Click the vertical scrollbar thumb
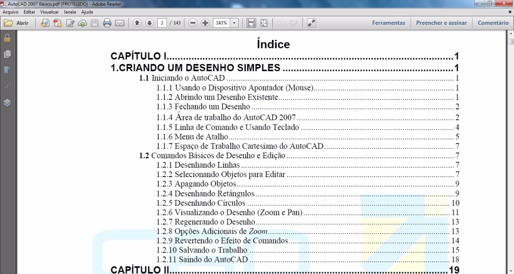This screenshot has height=274, width=514. (x=511, y=42)
